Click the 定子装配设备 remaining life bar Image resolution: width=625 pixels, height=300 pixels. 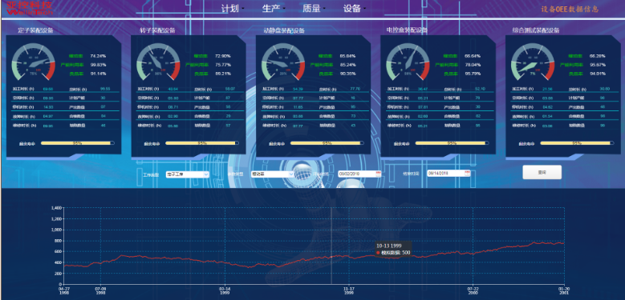(78, 143)
